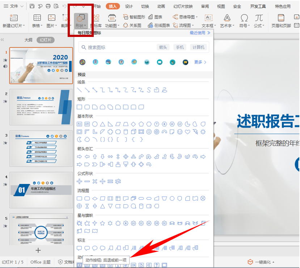Select slide 5 thumbnail with the circle diagram
Viewport: 300px width, 268px height.
(x=41, y=229)
